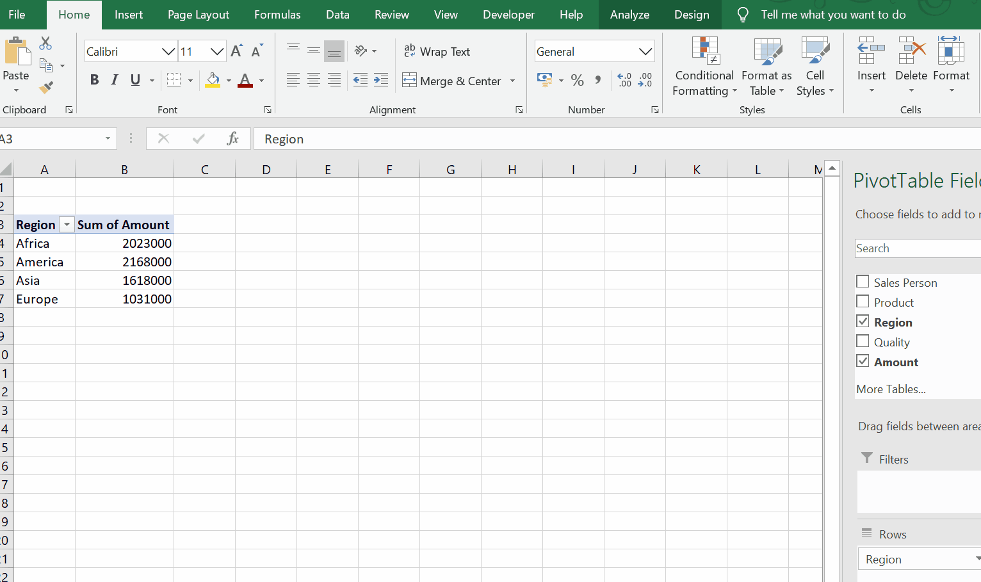Open the Format Painter tool
The width and height of the screenshot is (981, 582).
coord(44,88)
